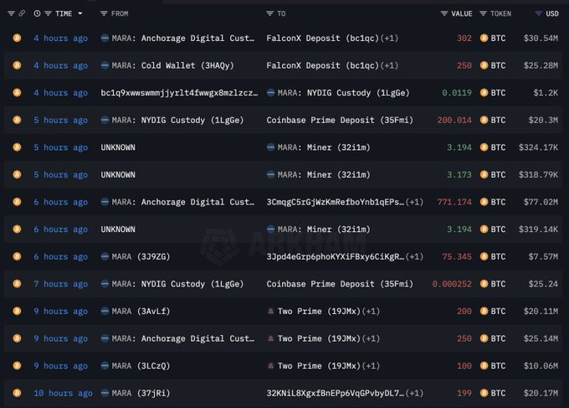Image resolution: width=569 pixels, height=408 pixels.
Task: Click the chain link icon in header
Action: pyautogui.click(x=23, y=13)
